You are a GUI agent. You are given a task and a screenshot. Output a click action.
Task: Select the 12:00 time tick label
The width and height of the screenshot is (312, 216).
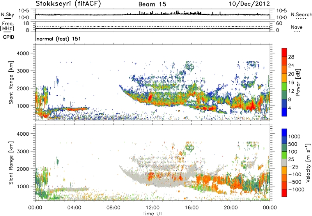(152, 208)
